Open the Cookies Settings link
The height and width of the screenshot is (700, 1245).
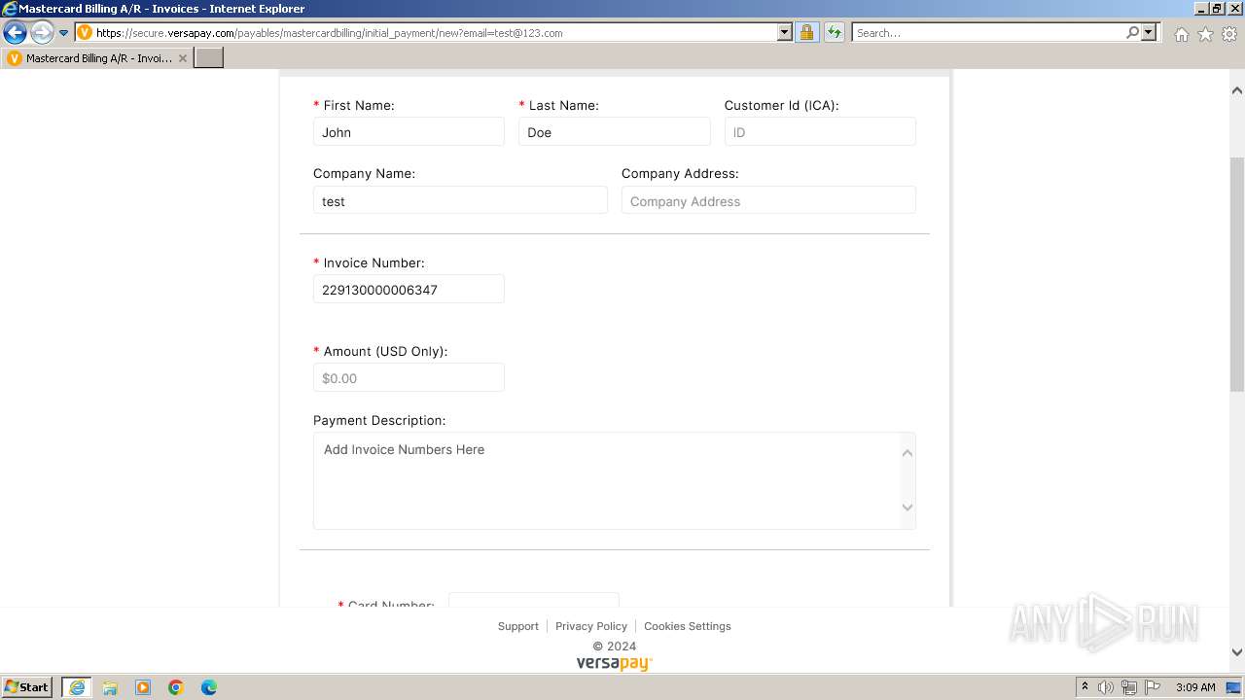point(688,626)
